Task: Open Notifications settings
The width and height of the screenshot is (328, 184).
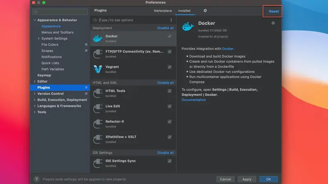Action: click(52, 57)
